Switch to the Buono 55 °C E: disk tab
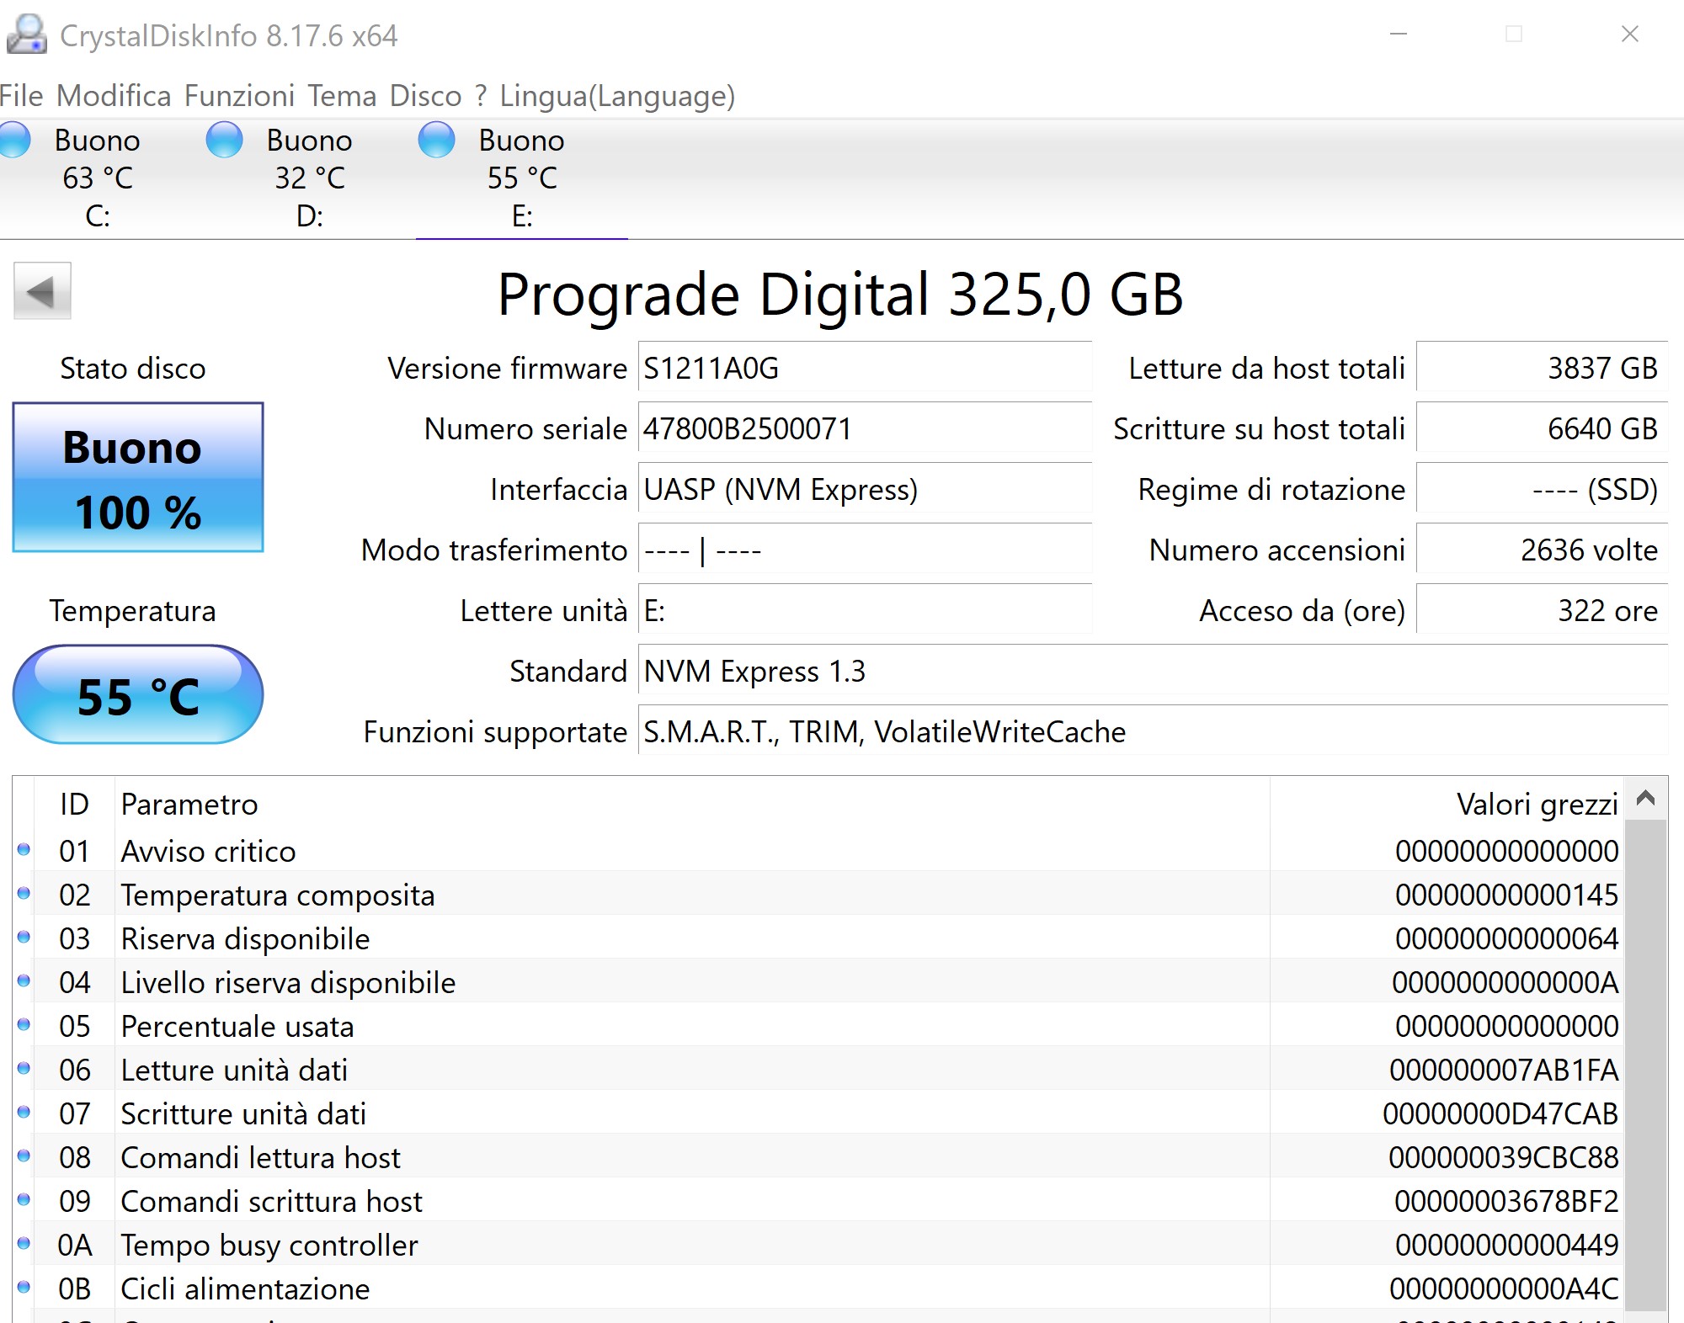The height and width of the screenshot is (1323, 1684). pyautogui.click(x=522, y=178)
